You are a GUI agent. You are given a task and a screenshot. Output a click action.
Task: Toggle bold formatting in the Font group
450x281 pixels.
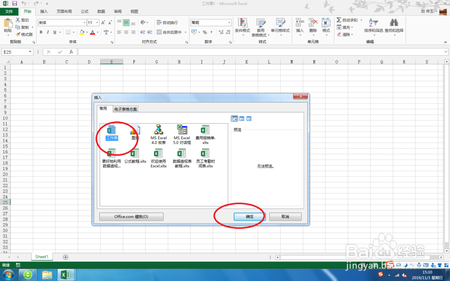(x=41, y=32)
